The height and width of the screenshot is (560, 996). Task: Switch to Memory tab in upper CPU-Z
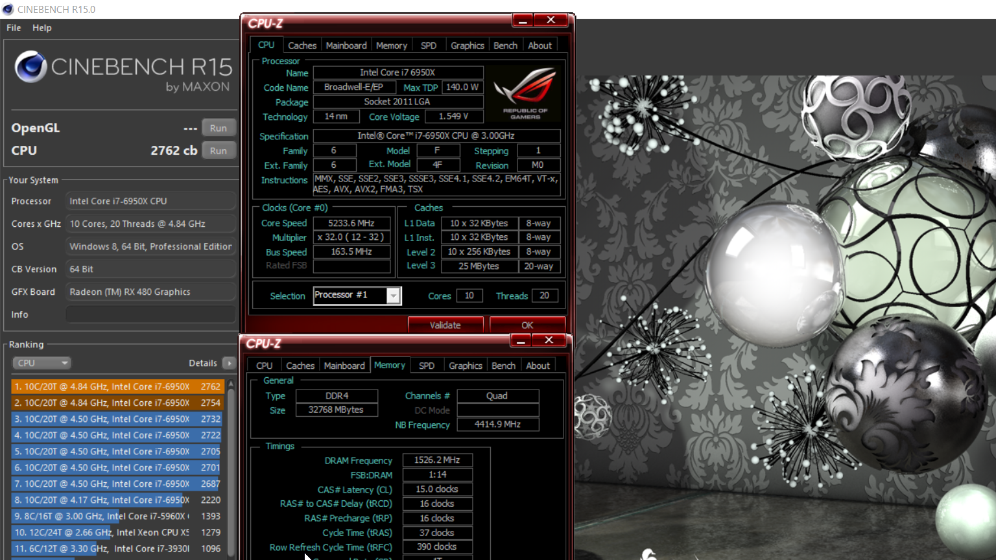(x=392, y=45)
